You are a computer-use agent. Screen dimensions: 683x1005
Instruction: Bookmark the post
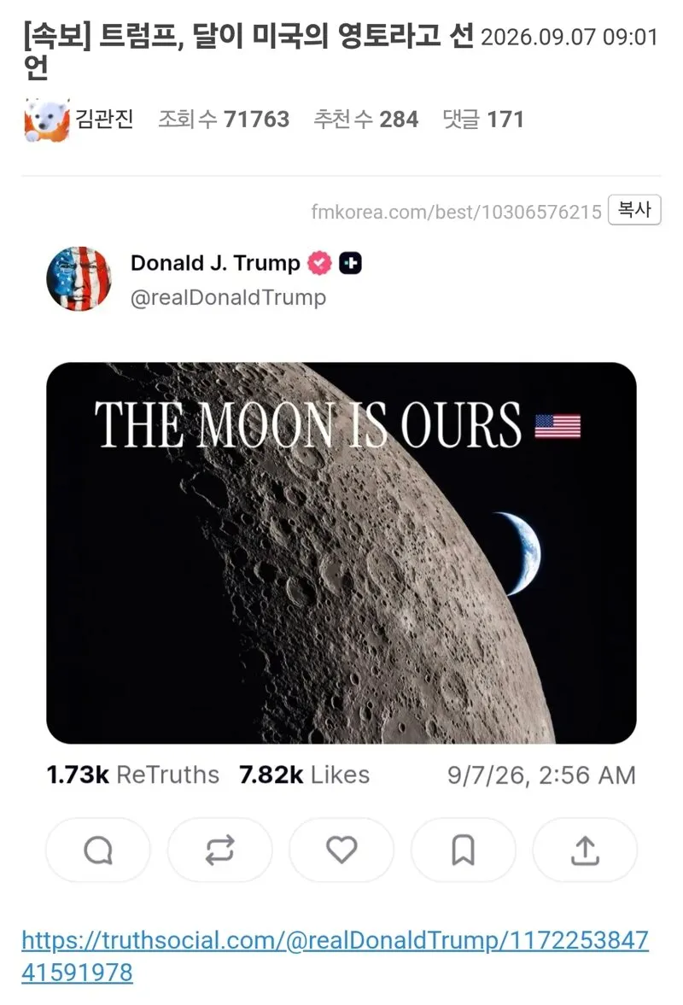click(x=464, y=850)
